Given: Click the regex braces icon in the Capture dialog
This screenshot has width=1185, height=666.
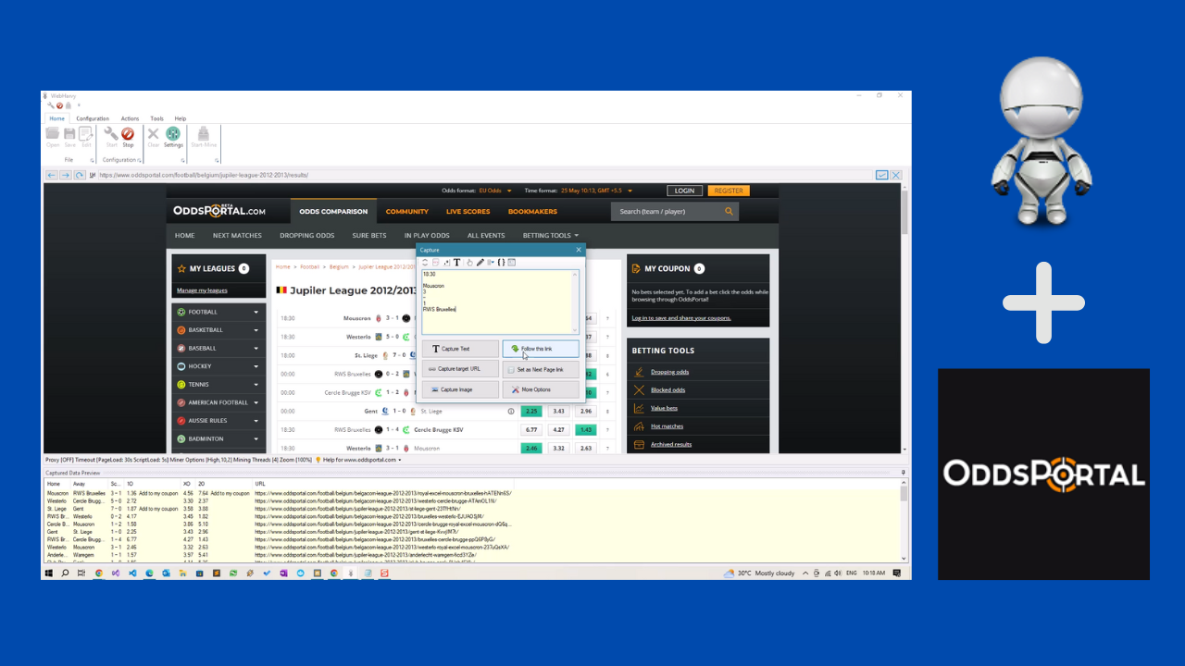Looking at the screenshot, I should (x=501, y=262).
